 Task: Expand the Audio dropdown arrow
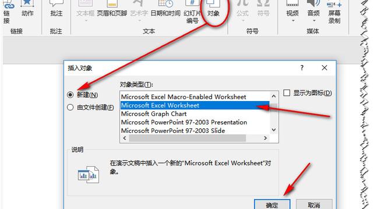[x=314, y=21]
